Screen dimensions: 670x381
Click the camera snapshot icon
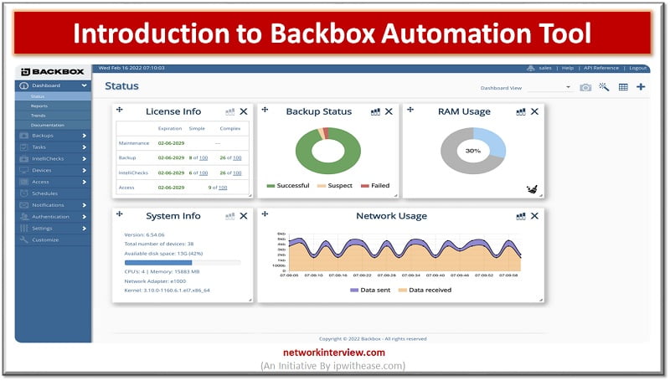(585, 87)
